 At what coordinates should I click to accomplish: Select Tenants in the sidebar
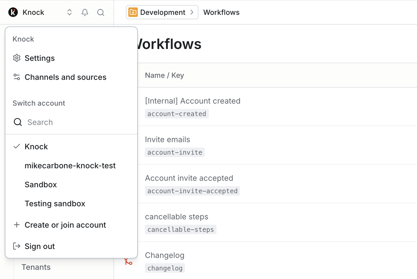tap(36, 267)
